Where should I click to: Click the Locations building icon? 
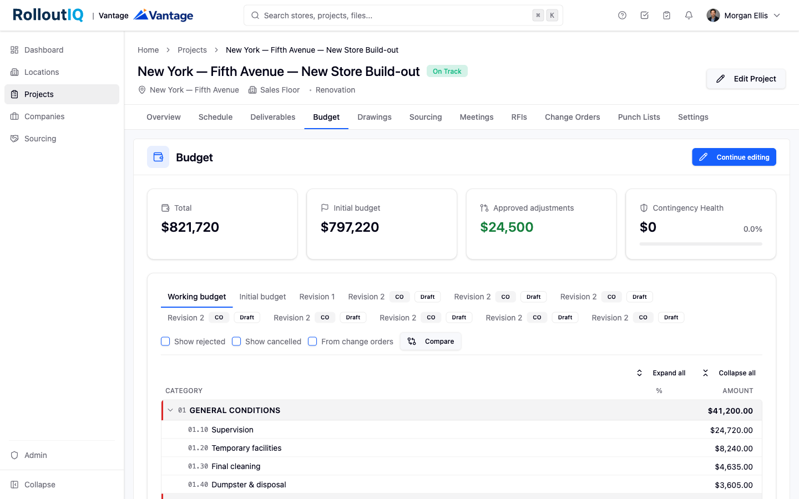[x=14, y=72]
